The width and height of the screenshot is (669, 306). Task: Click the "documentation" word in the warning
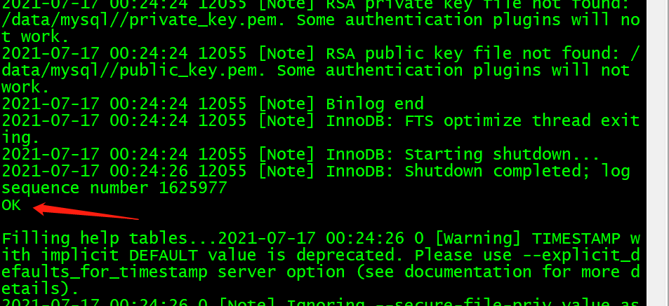(468, 272)
